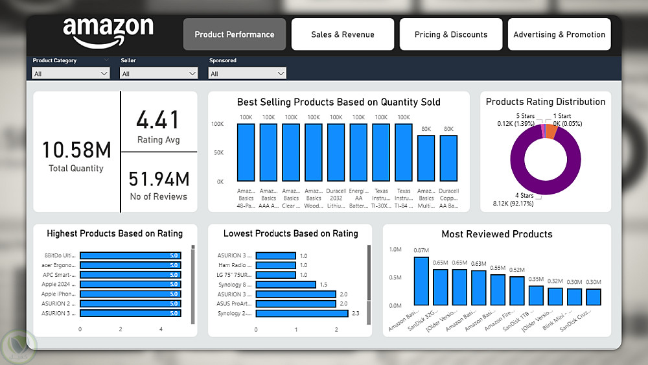Image resolution: width=648 pixels, height=365 pixels.
Task: Select the 0.63M Most Reviewed bar
Action: pos(479,288)
